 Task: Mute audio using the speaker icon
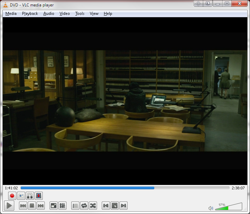point(211,208)
